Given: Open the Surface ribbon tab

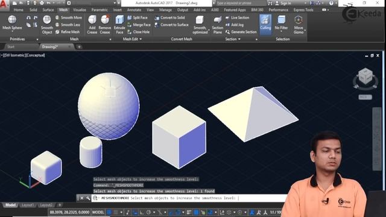Looking at the screenshot, I should pyautogui.click(x=48, y=10).
